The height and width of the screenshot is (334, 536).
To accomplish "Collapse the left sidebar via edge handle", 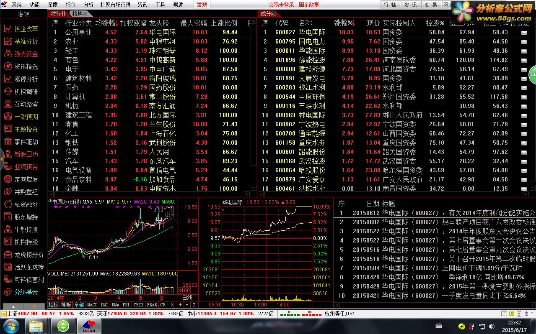I will click(2, 159).
